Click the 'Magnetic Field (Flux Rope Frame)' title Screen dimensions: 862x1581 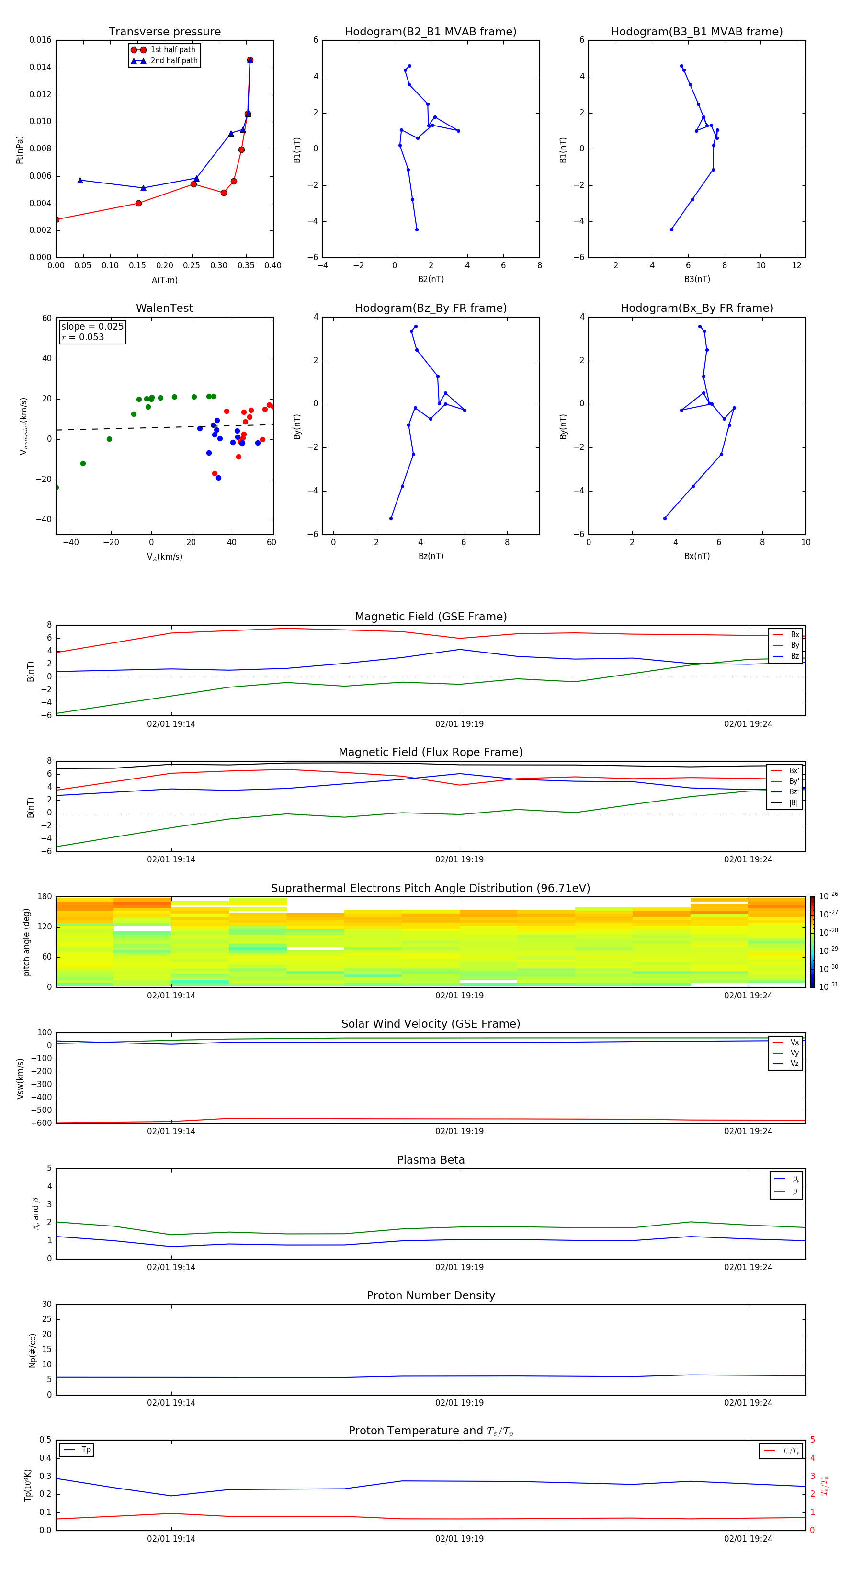click(431, 753)
